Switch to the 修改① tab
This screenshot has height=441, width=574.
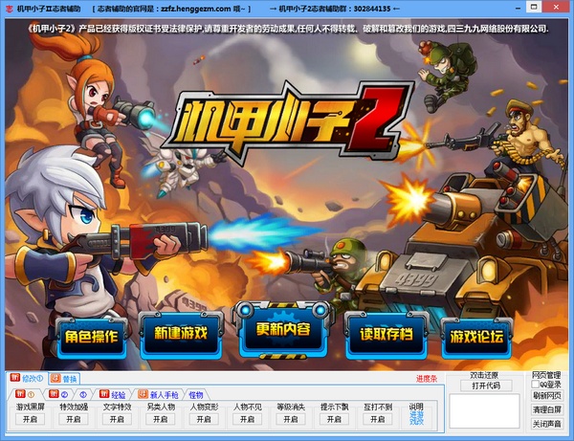coord(27,378)
